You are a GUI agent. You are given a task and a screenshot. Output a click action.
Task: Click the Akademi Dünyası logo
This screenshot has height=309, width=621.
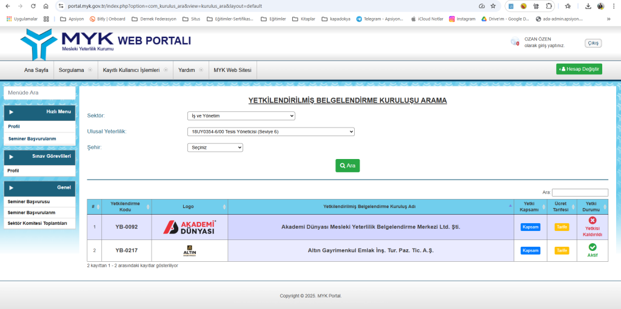click(x=189, y=227)
